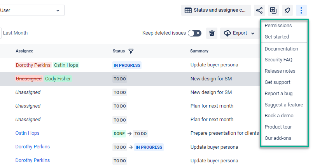Screen dimensions: 315x167
Task: Click the Excel export icon button
Action: click(x=273, y=10)
